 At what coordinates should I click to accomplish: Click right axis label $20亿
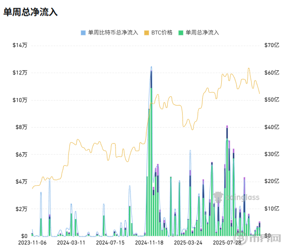pyautogui.click(x=272, y=181)
